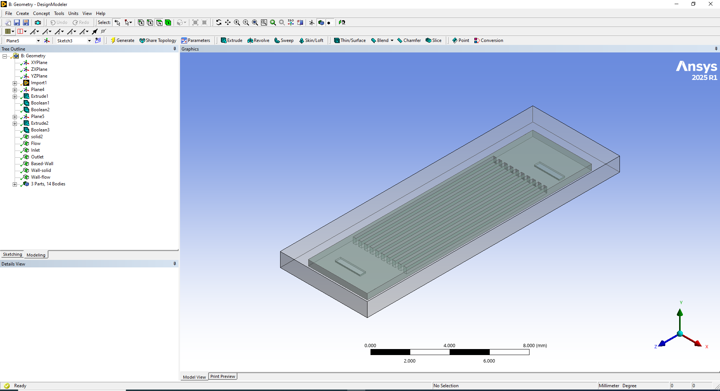The width and height of the screenshot is (720, 391).
Task: Click Share Topology button
Action: coord(157,40)
